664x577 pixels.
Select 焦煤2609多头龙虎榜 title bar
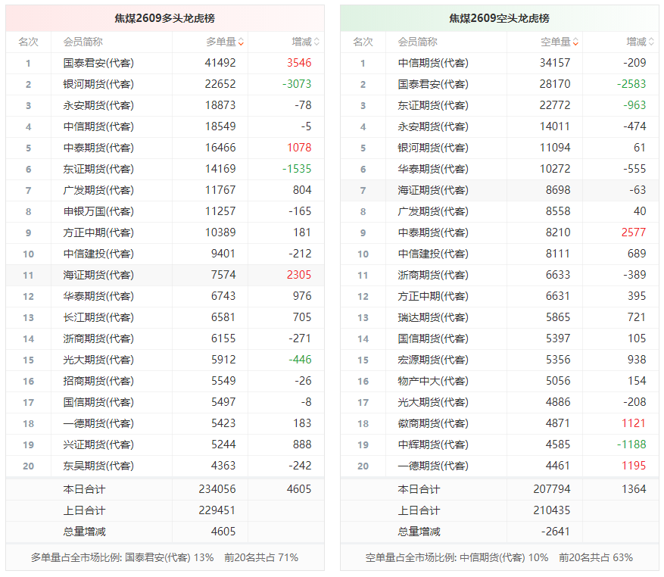pos(165,18)
